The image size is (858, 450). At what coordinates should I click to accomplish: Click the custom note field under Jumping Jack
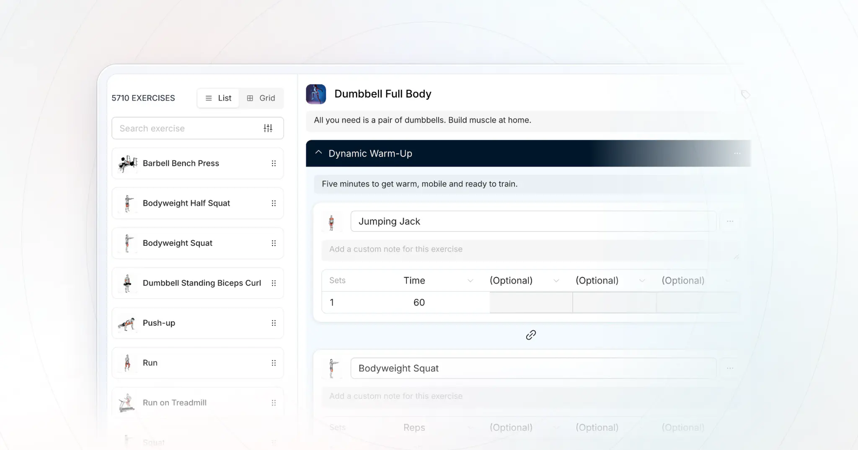point(530,249)
